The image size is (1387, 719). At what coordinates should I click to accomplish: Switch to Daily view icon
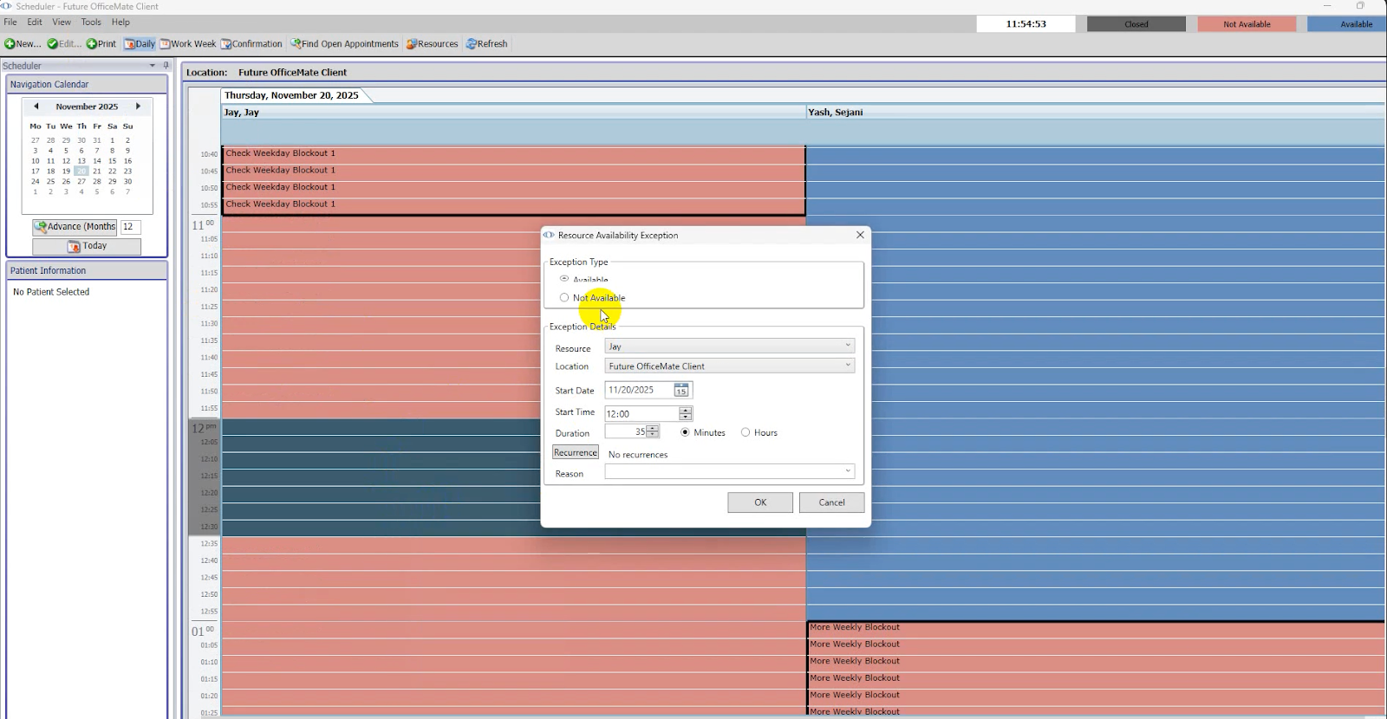click(130, 44)
